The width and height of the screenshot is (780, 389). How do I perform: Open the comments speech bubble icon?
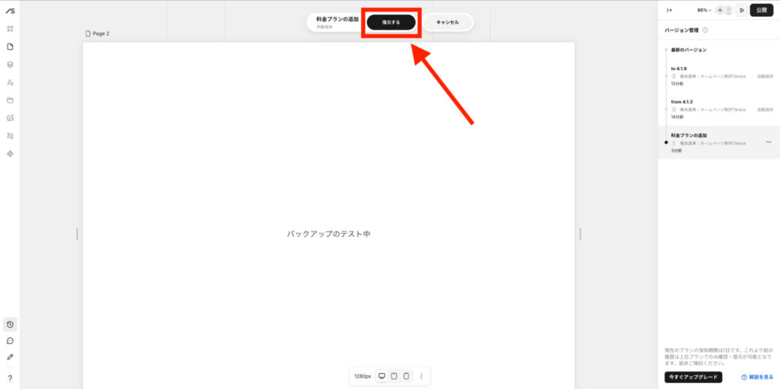click(10, 340)
